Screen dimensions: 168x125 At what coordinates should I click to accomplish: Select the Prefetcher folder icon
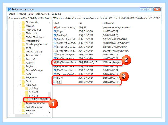(23, 77)
